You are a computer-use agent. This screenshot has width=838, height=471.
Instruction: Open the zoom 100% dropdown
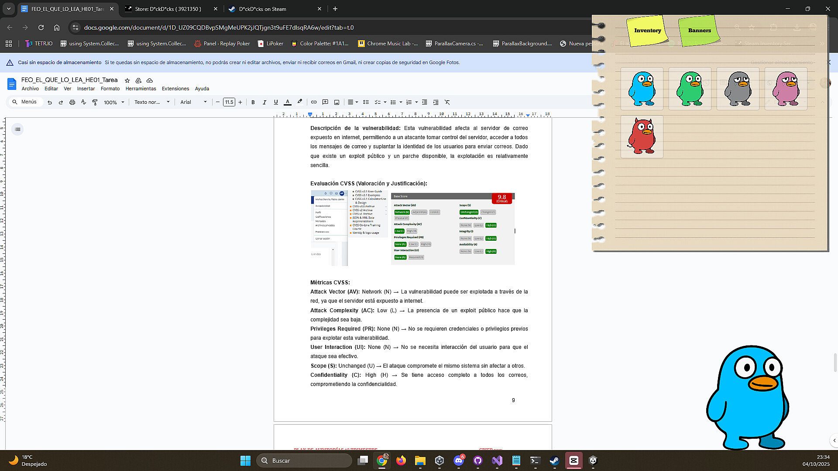pyautogui.click(x=114, y=102)
